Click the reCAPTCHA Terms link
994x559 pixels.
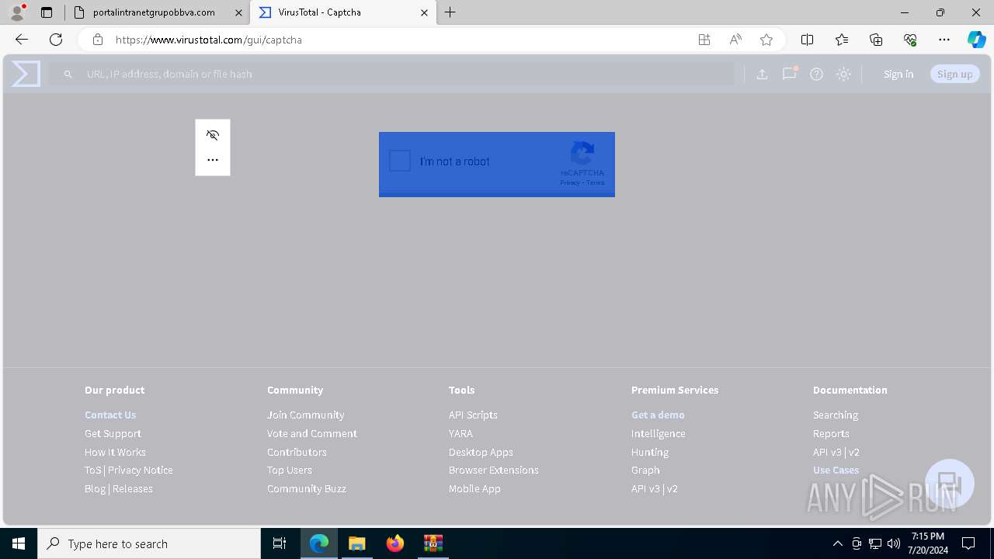point(596,182)
